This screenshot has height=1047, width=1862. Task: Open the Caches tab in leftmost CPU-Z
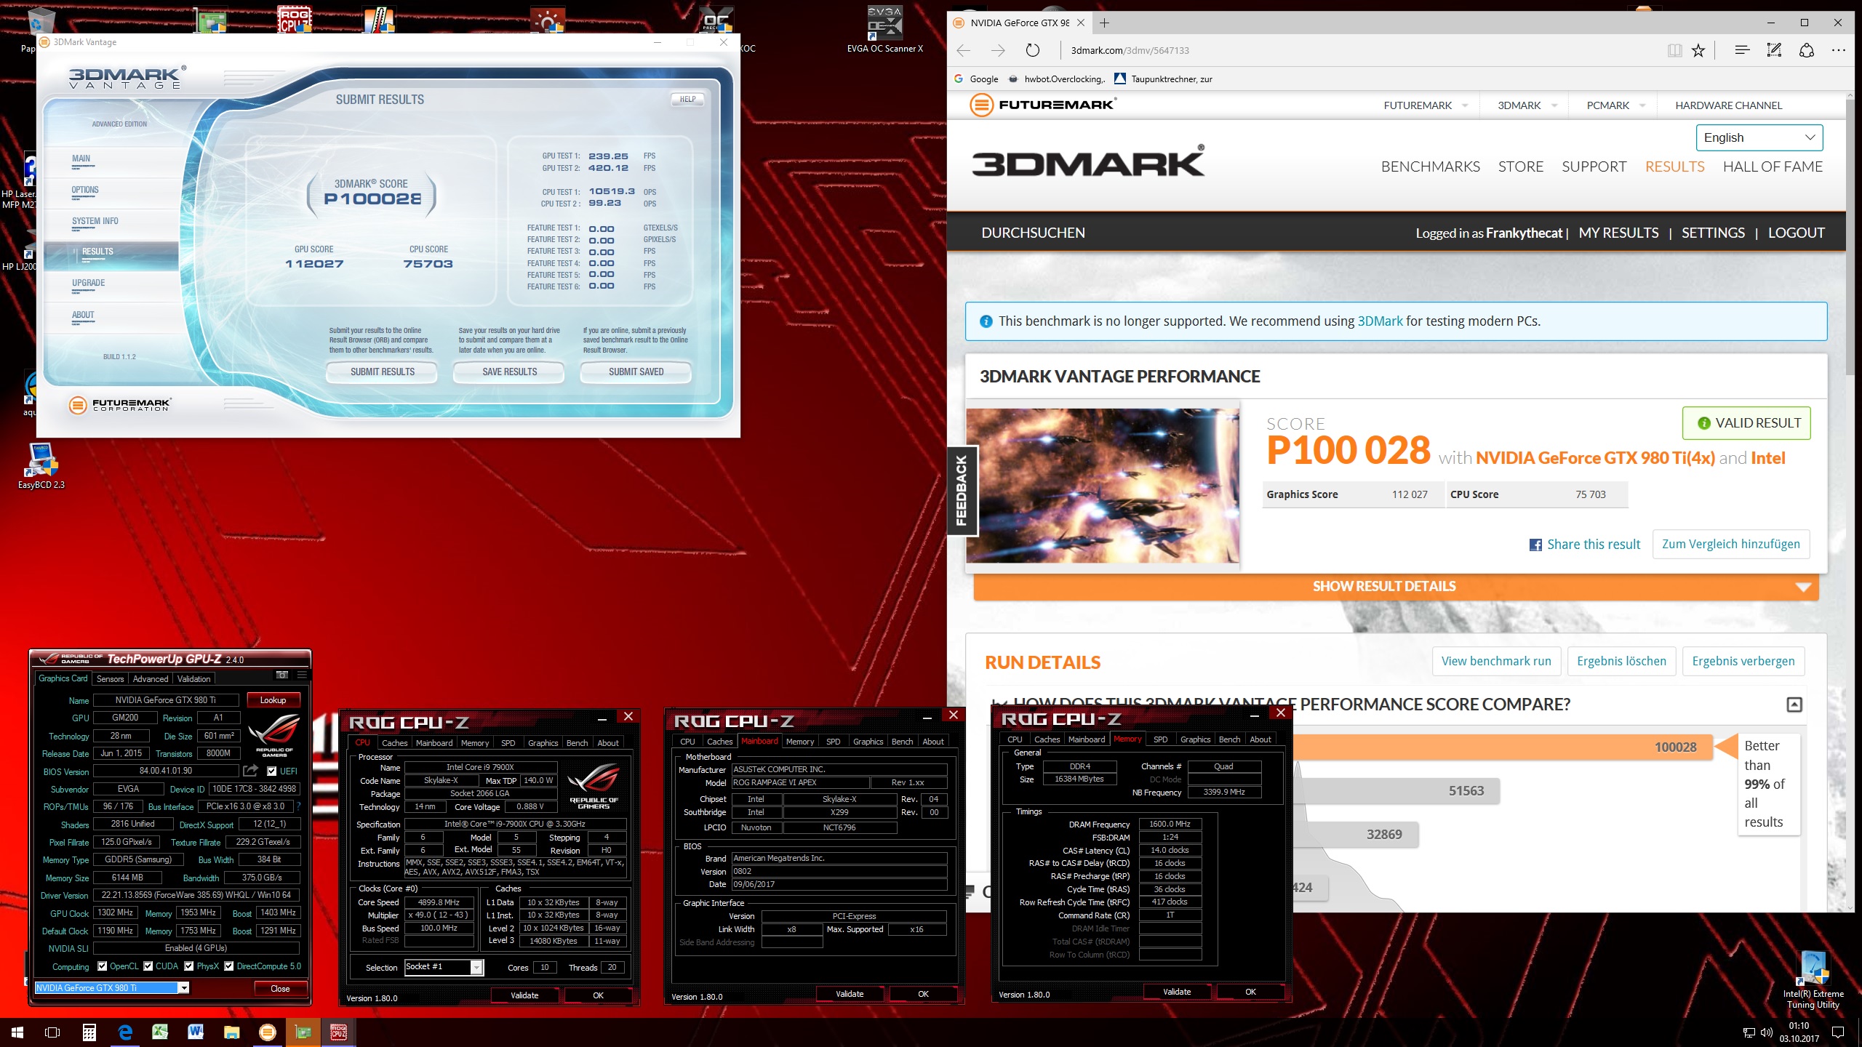(395, 743)
